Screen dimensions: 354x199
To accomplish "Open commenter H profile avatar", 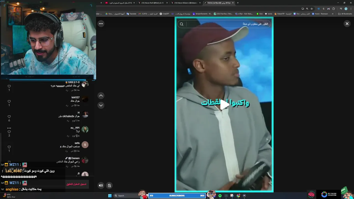I will pyautogui.click(x=85, y=114).
